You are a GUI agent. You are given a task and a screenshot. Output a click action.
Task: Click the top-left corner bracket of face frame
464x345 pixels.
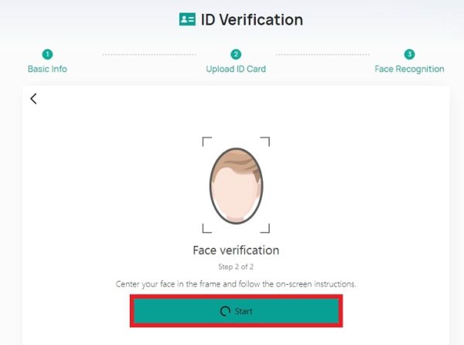pos(206,141)
